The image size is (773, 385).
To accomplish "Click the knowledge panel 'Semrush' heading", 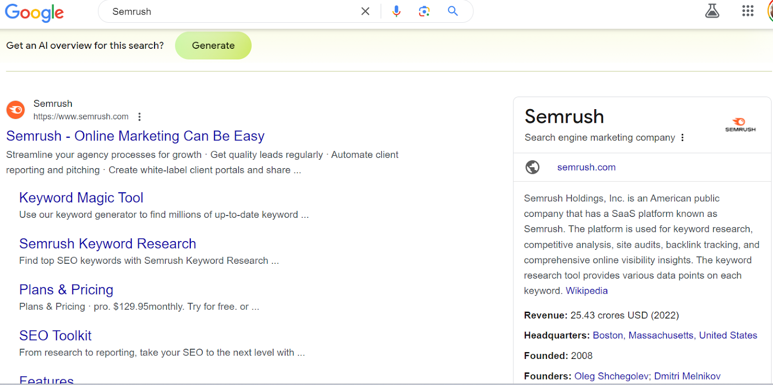I will click(x=564, y=116).
